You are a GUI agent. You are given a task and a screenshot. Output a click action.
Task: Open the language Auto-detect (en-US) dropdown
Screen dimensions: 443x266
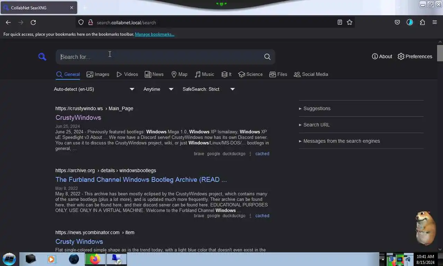tap(94, 89)
